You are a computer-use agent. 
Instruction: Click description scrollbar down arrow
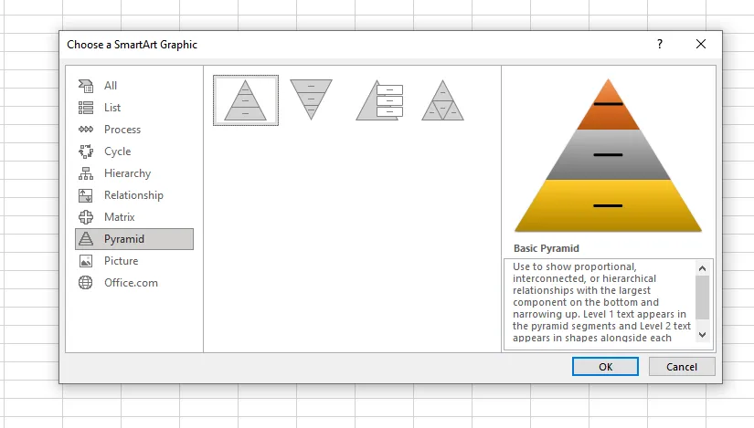coord(702,335)
